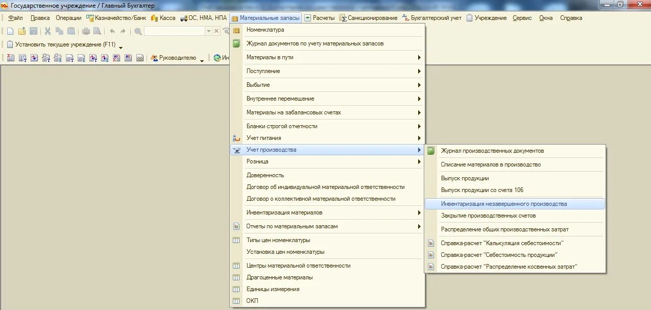
Task: Click the print preview icon
Action: pos(97,31)
